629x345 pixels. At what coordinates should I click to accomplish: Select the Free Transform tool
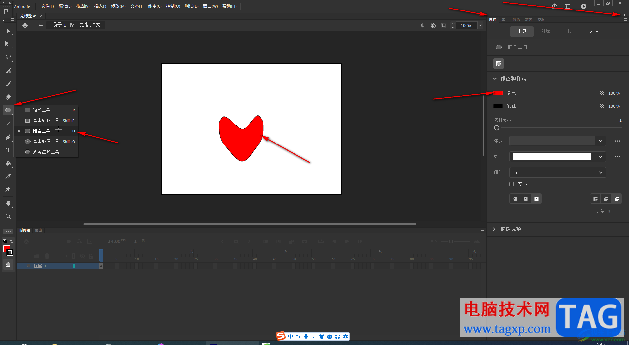pyautogui.click(x=8, y=44)
